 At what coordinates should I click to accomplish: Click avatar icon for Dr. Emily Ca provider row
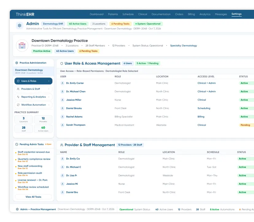[62, 159]
